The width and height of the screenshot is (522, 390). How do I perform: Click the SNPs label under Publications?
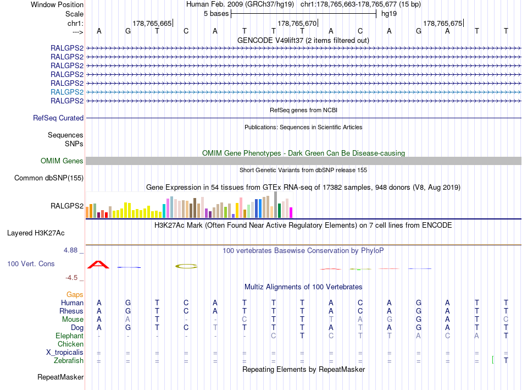click(74, 144)
